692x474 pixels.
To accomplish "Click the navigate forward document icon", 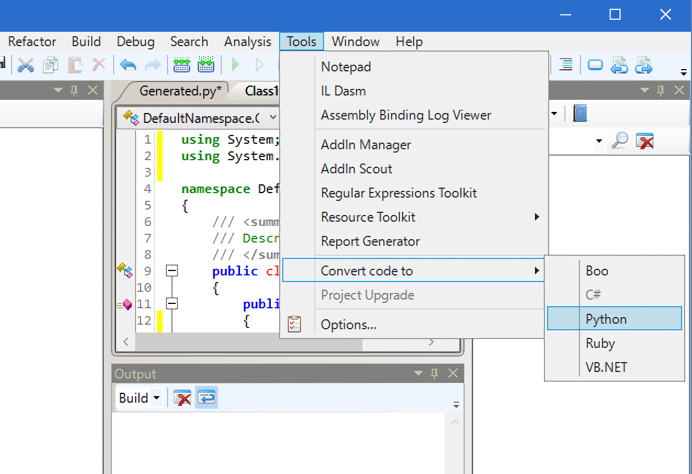I will point(643,65).
